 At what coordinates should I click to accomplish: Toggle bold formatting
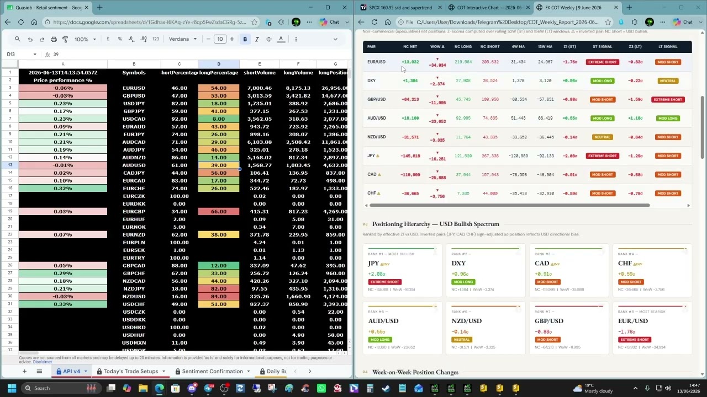click(x=245, y=39)
